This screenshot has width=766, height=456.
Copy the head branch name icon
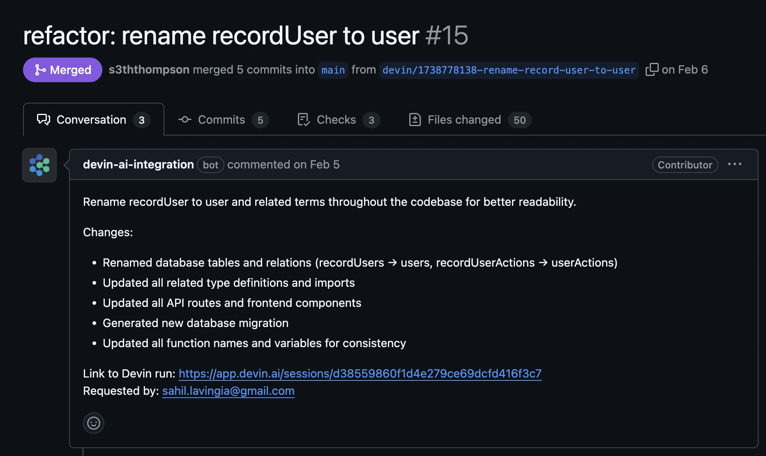tap(652, 70)
